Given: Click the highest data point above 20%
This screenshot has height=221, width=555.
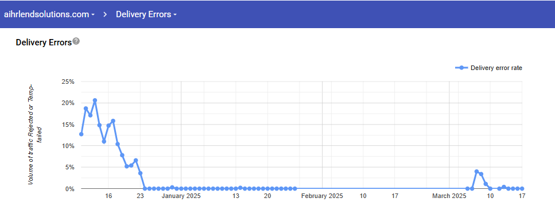Looking at the screenshot, I should (x=95, y=100).
